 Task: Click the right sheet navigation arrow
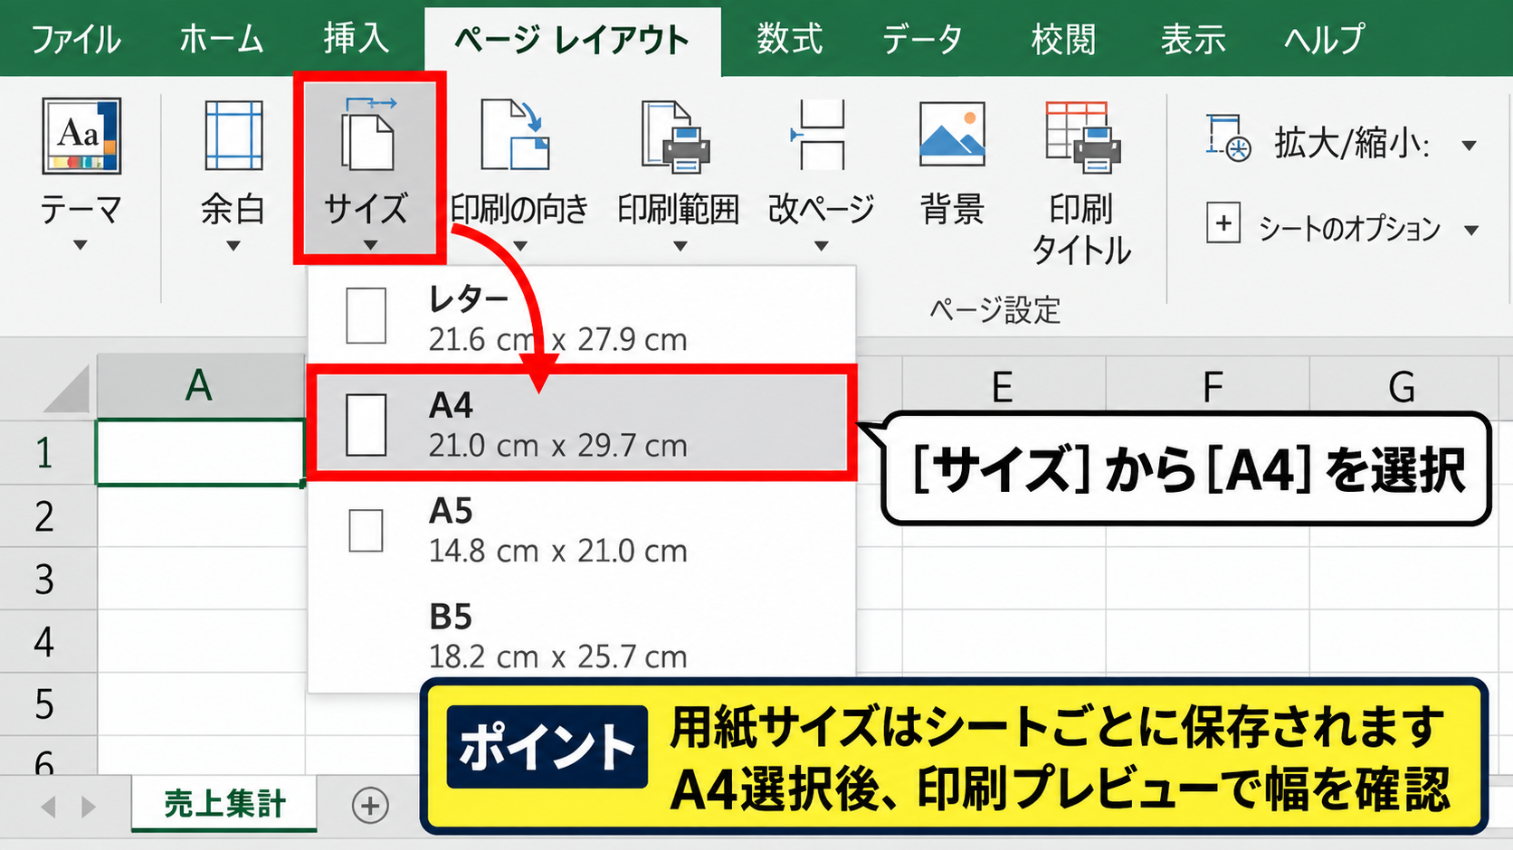point(88,807)
